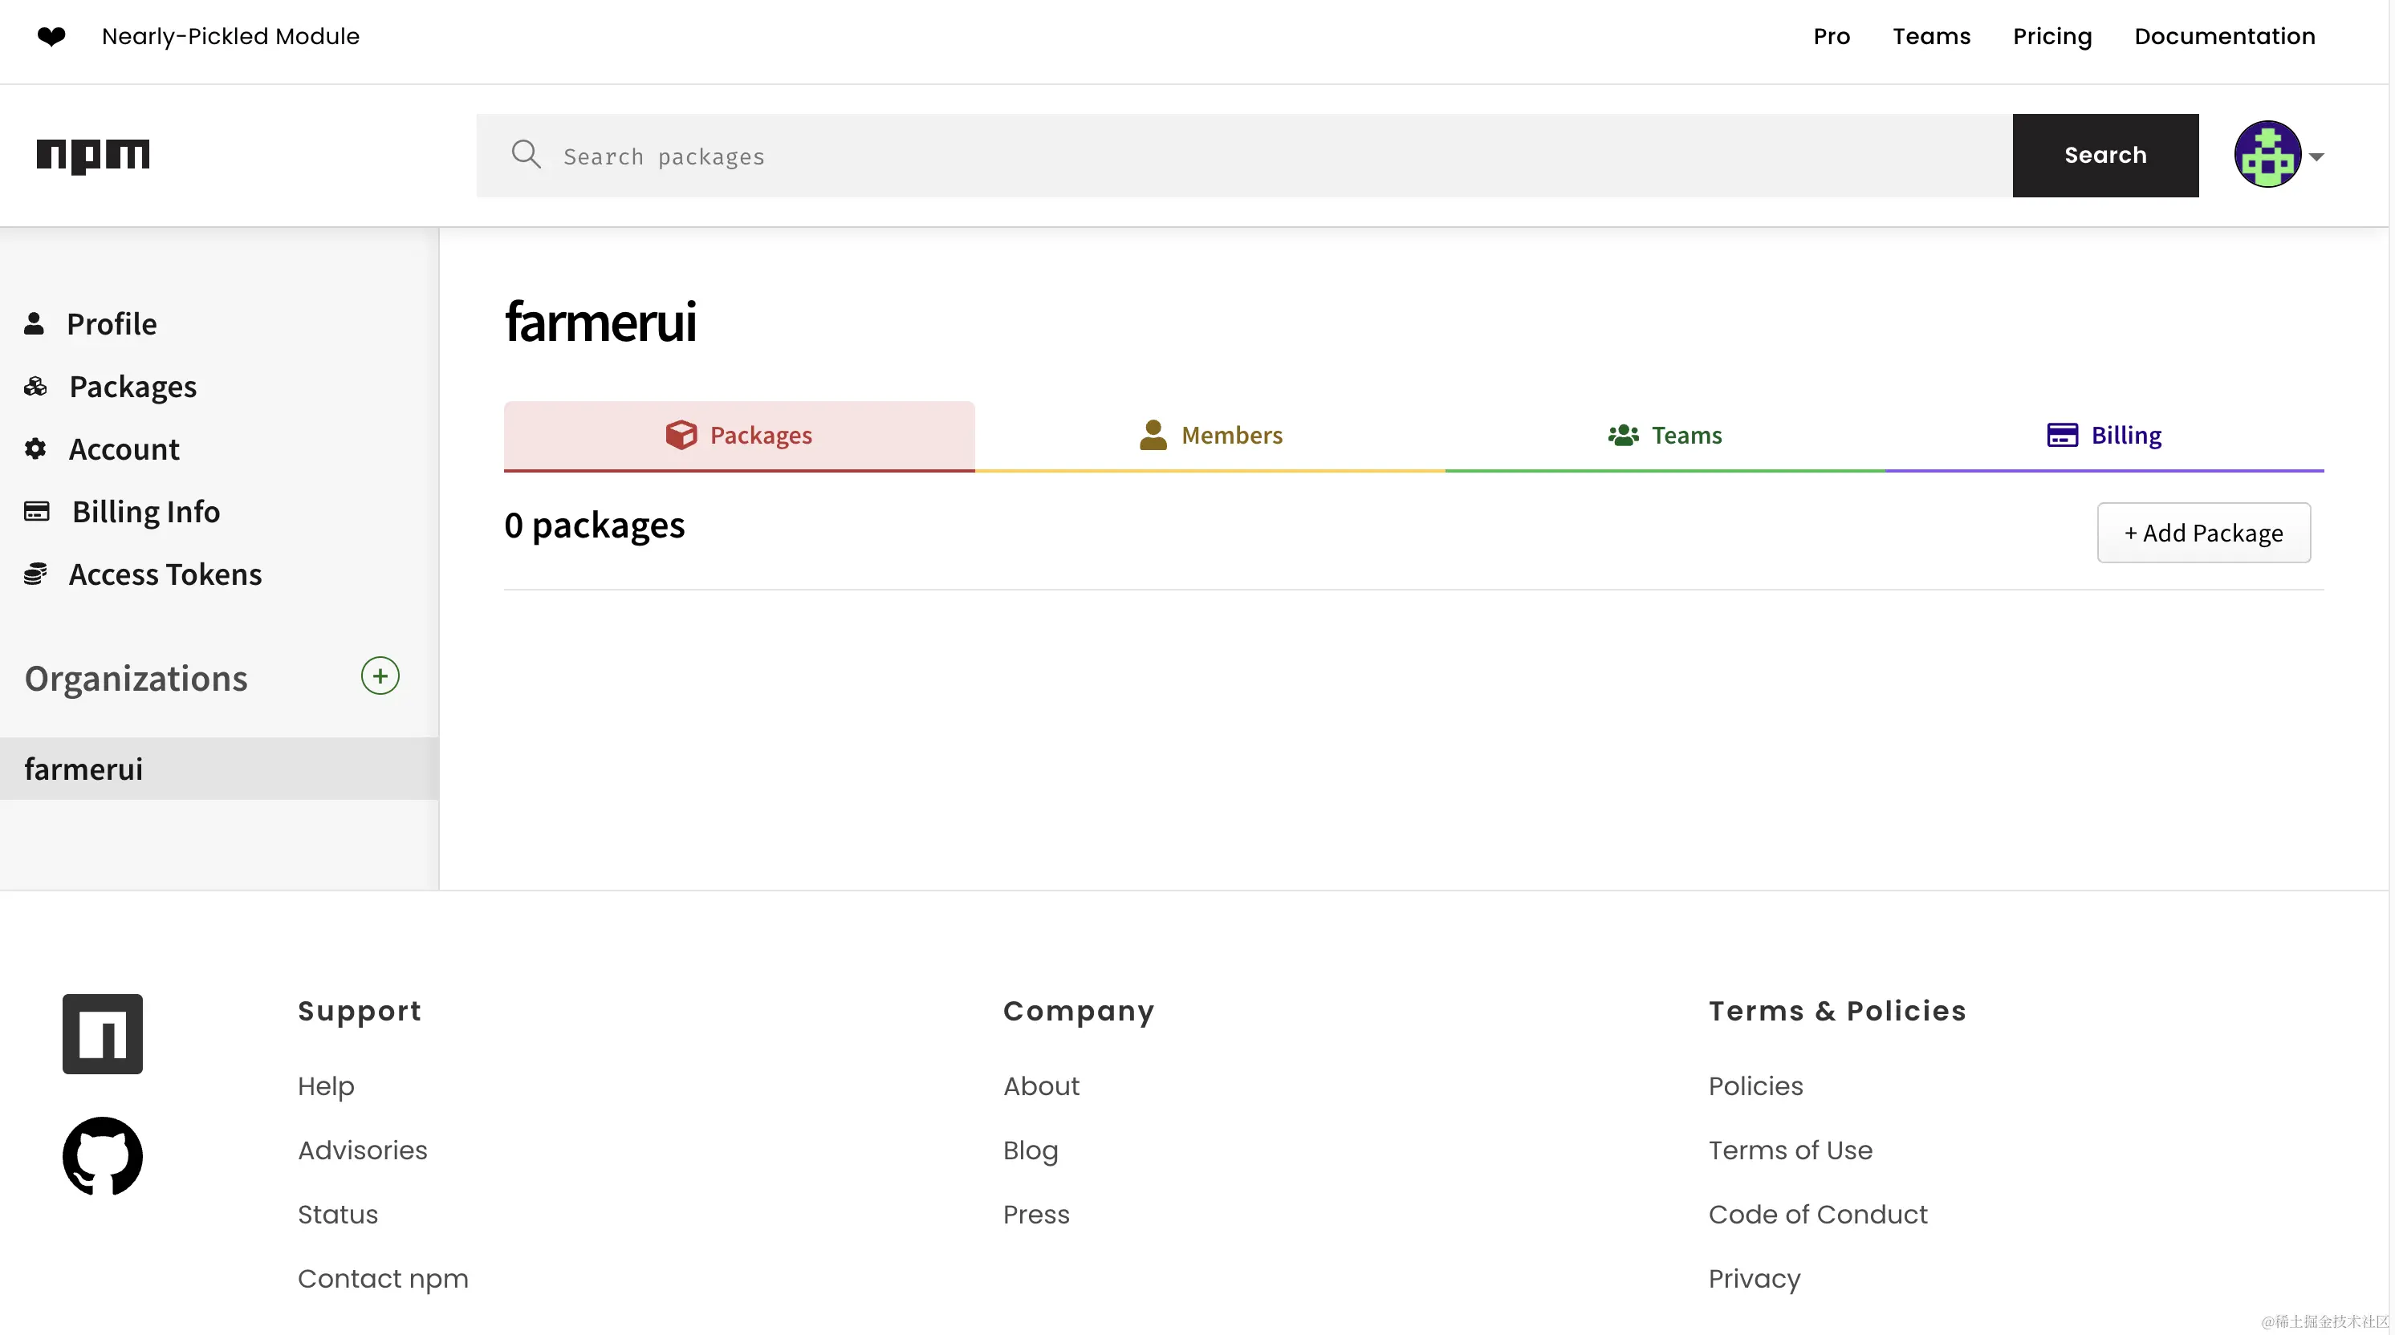Expand the avatar dropdown arrow
This screenshot has height=1335, width=2395.
[x=2316, y=157]
